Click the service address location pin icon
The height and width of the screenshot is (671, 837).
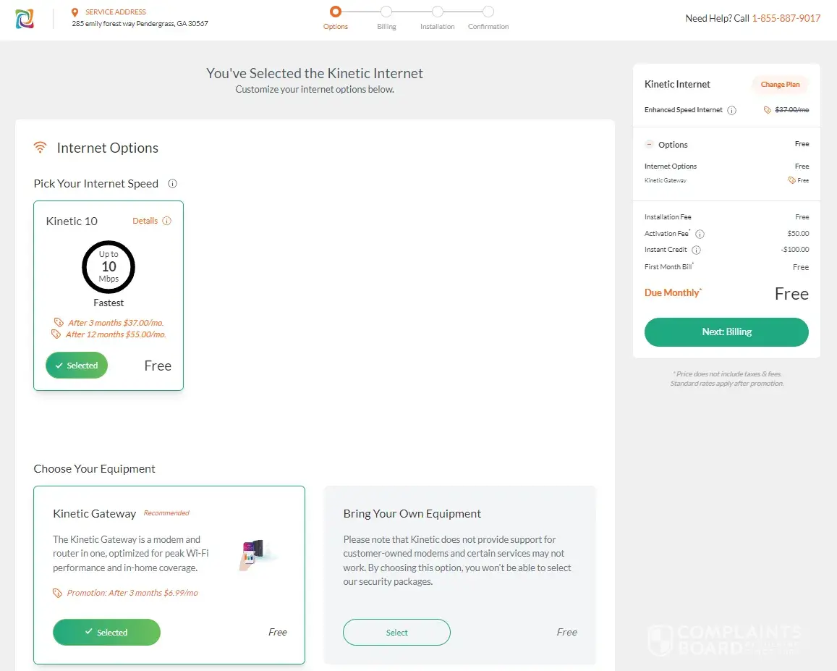tap(75, 12)
